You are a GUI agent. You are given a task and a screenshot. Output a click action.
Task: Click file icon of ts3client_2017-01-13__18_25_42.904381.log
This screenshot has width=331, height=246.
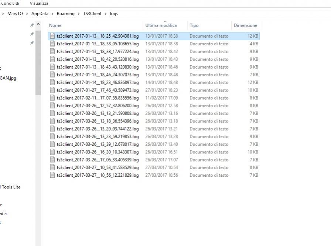click(x=52, y=36)
